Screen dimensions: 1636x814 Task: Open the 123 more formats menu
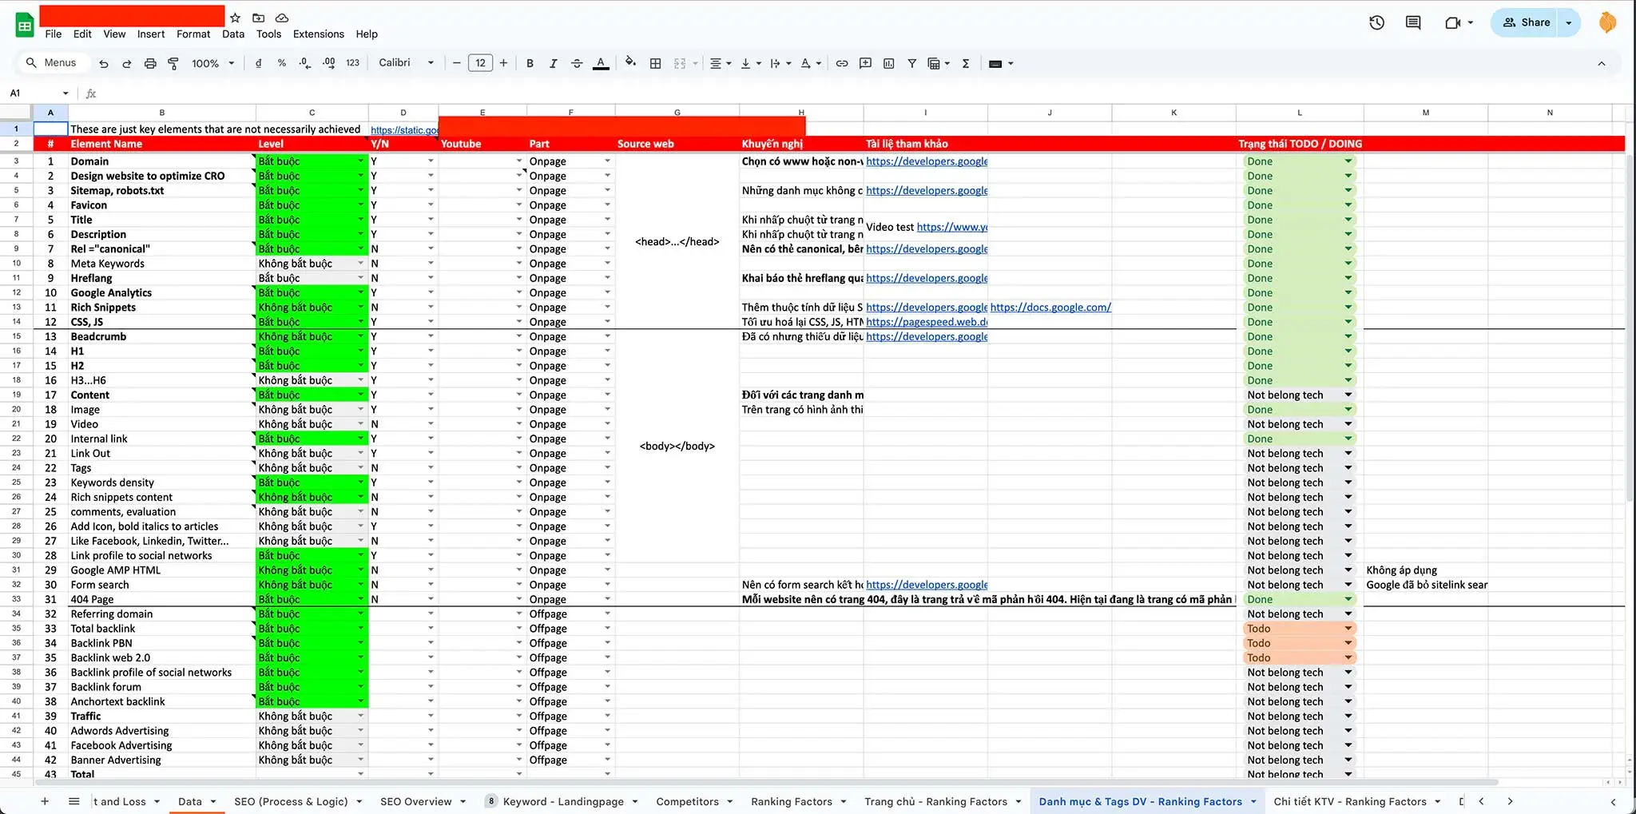click(353, 63)
